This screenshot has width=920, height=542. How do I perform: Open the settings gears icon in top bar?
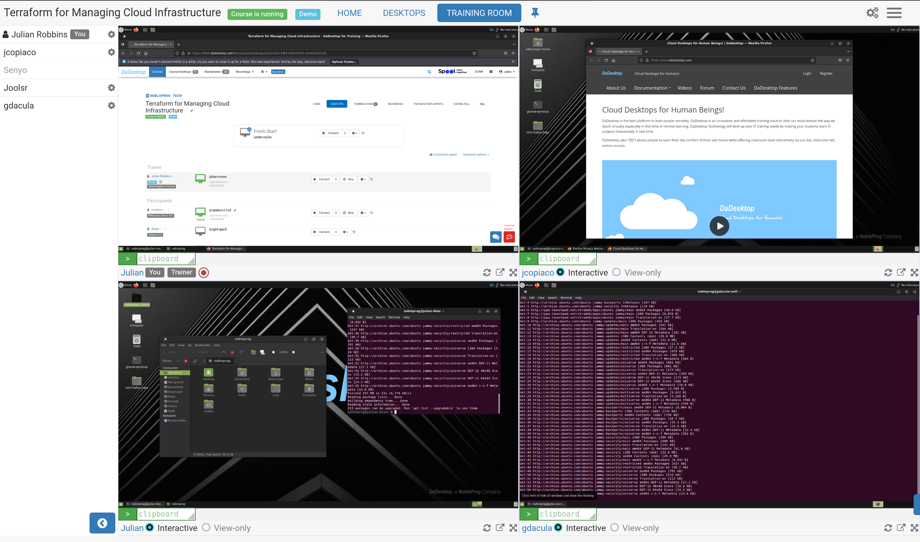click(x=872, y=13)
